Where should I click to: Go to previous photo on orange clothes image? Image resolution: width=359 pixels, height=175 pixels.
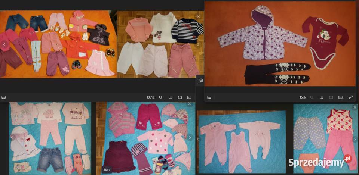(x=4, y=44)
